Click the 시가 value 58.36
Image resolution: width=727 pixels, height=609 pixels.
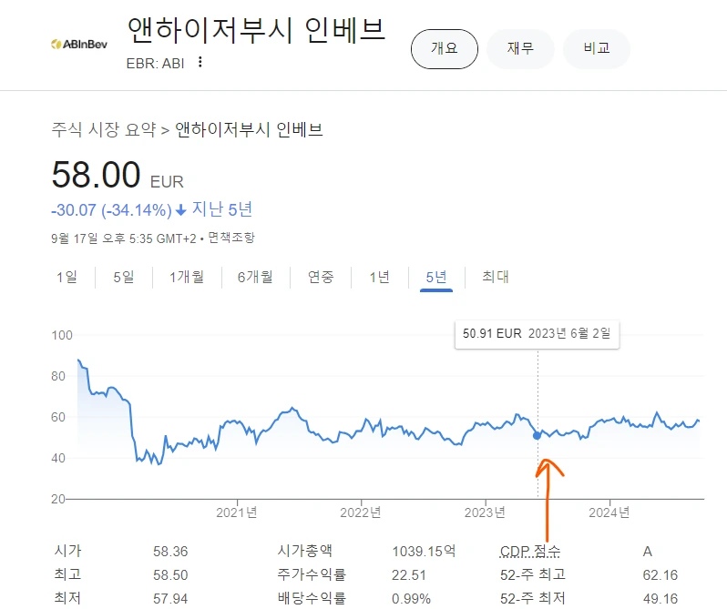170,551
